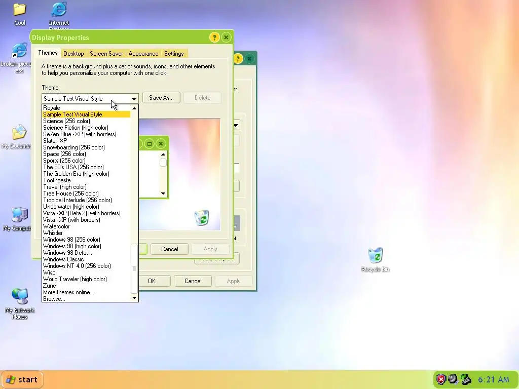Click the theme list scrollbar thumb
The height and width of the screenshot is (389, 519).
(x=134, y=268)
